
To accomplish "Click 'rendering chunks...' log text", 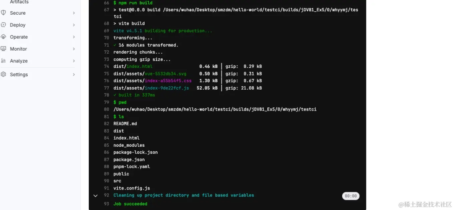I will click(x=138, y=52).
